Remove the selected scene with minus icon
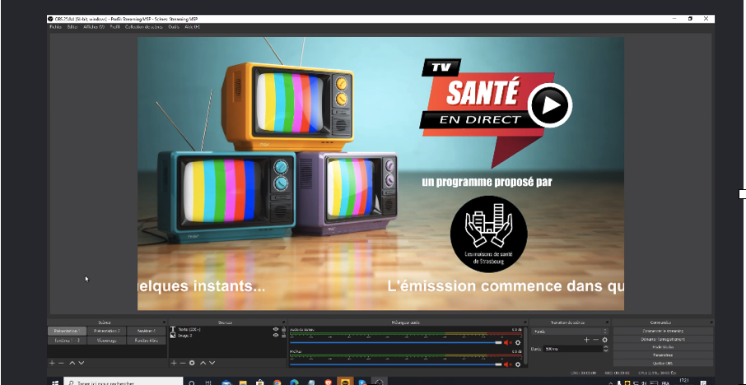Image resolution: width=746 pixels, height=385 pixels. (61, 363)
